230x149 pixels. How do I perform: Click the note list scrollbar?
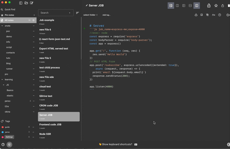[x=81, y=38]
